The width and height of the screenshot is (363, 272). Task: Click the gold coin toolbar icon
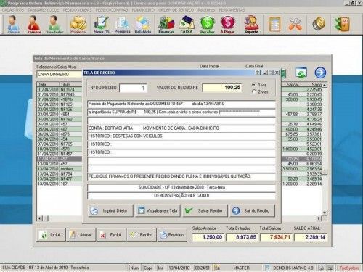point(319,23)
